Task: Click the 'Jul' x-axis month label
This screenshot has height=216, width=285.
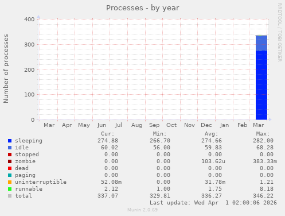Action: click(x=119, y=125)
